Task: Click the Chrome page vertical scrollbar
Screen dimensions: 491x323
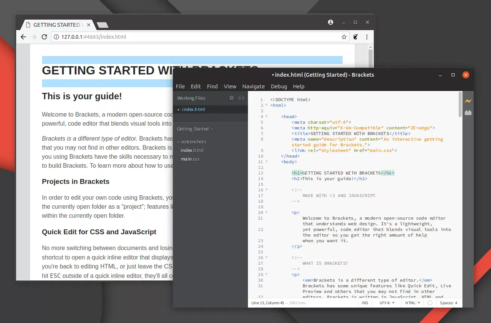Action: click(x=370, y=58)
